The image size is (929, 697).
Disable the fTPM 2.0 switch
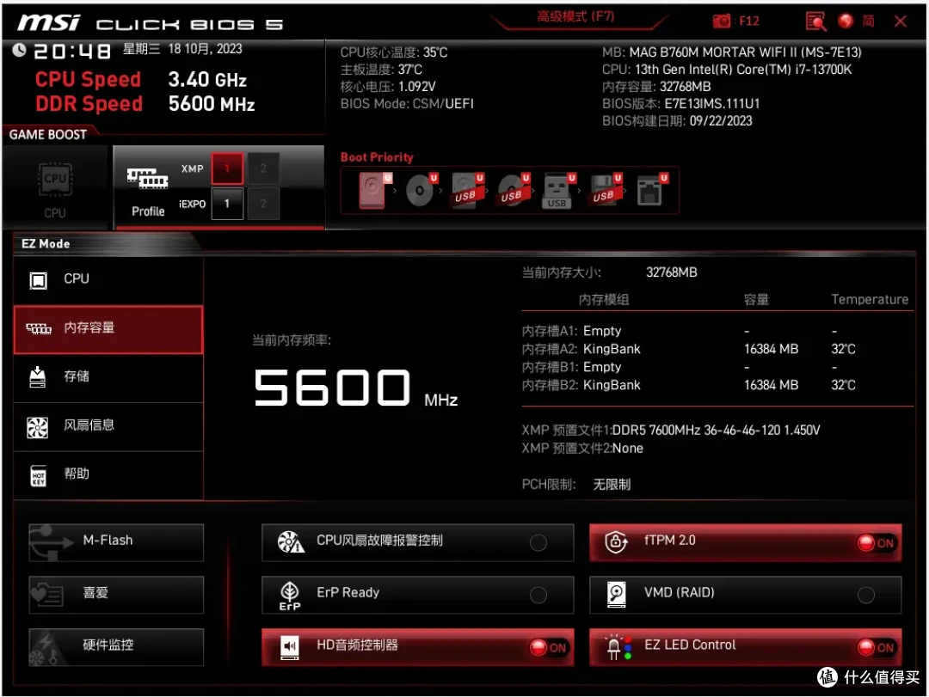(x=876, y=542)
